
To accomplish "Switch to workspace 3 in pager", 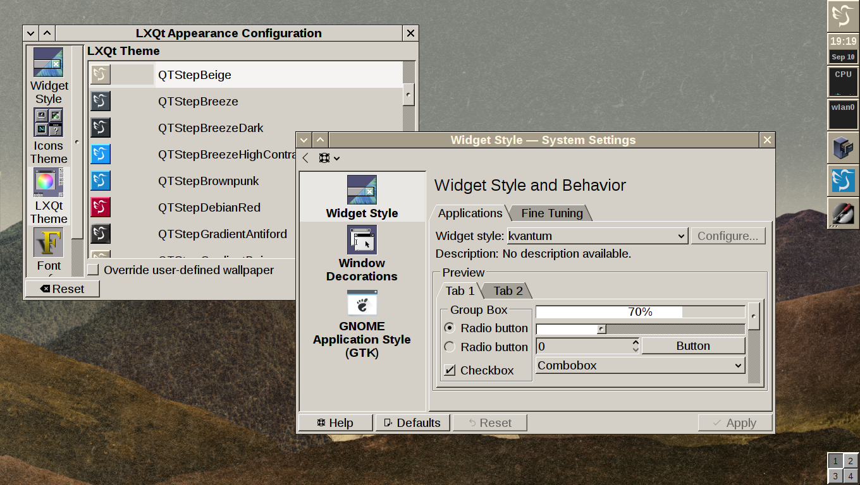I will pyautogui.click(x=835, y=476).
